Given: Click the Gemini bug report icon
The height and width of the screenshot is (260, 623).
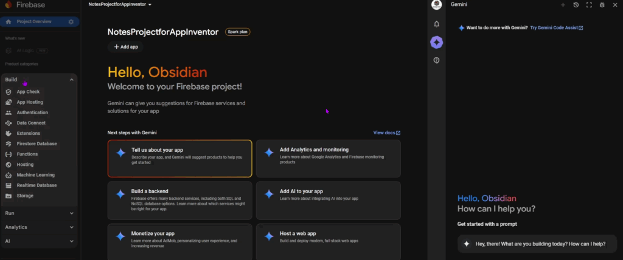Looking at the screenshot, I should [602, 5].
